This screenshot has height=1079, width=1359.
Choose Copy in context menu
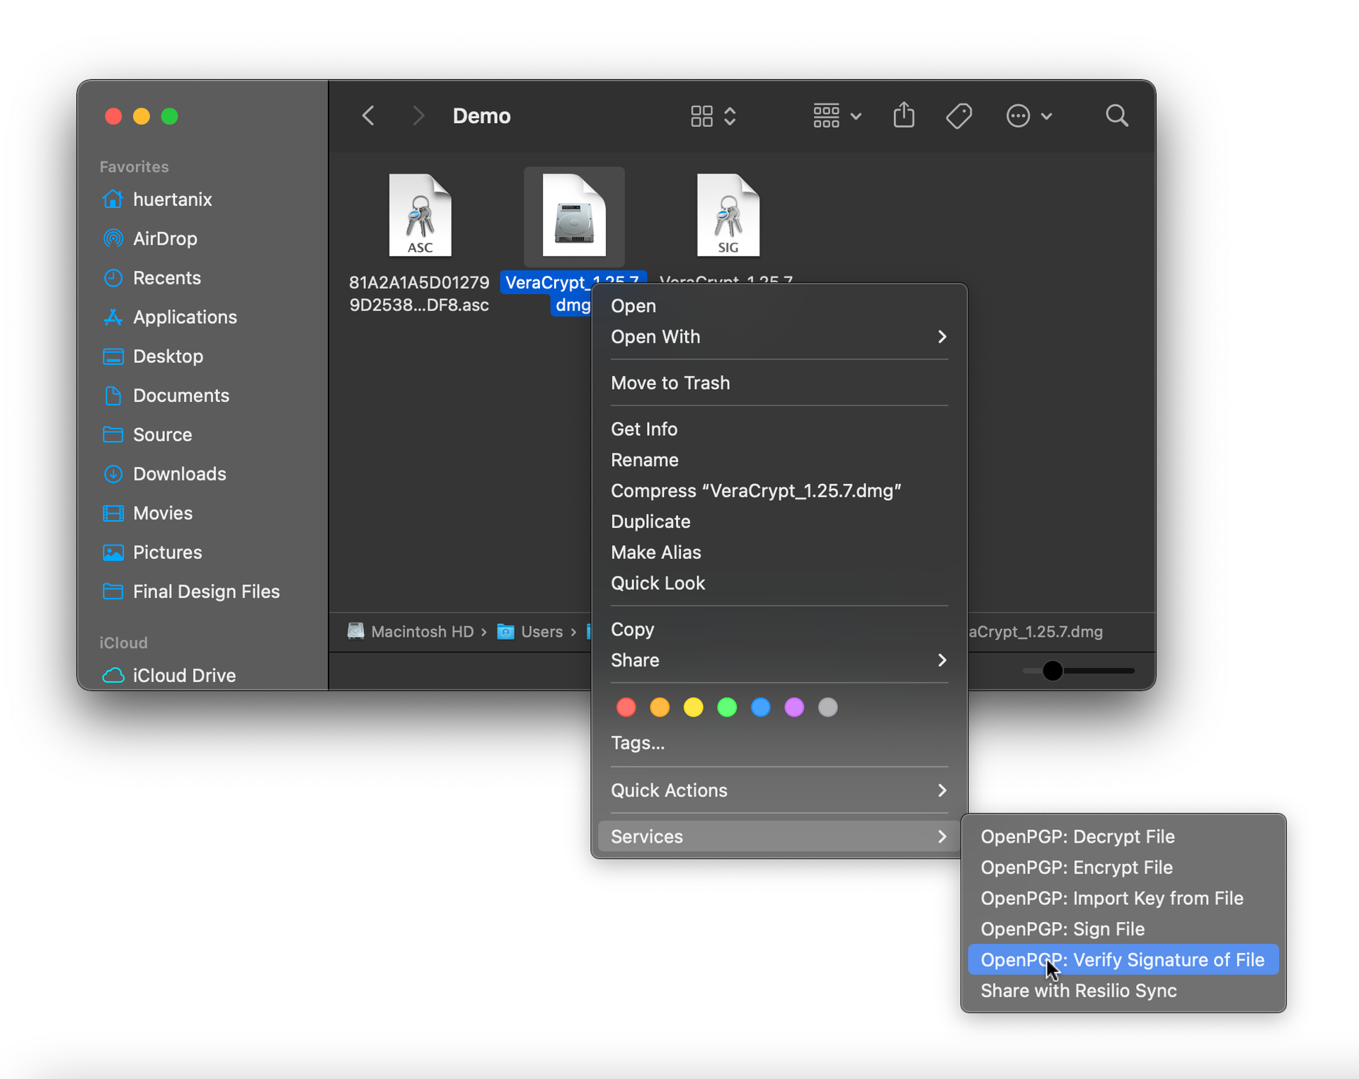coord(779,630)
